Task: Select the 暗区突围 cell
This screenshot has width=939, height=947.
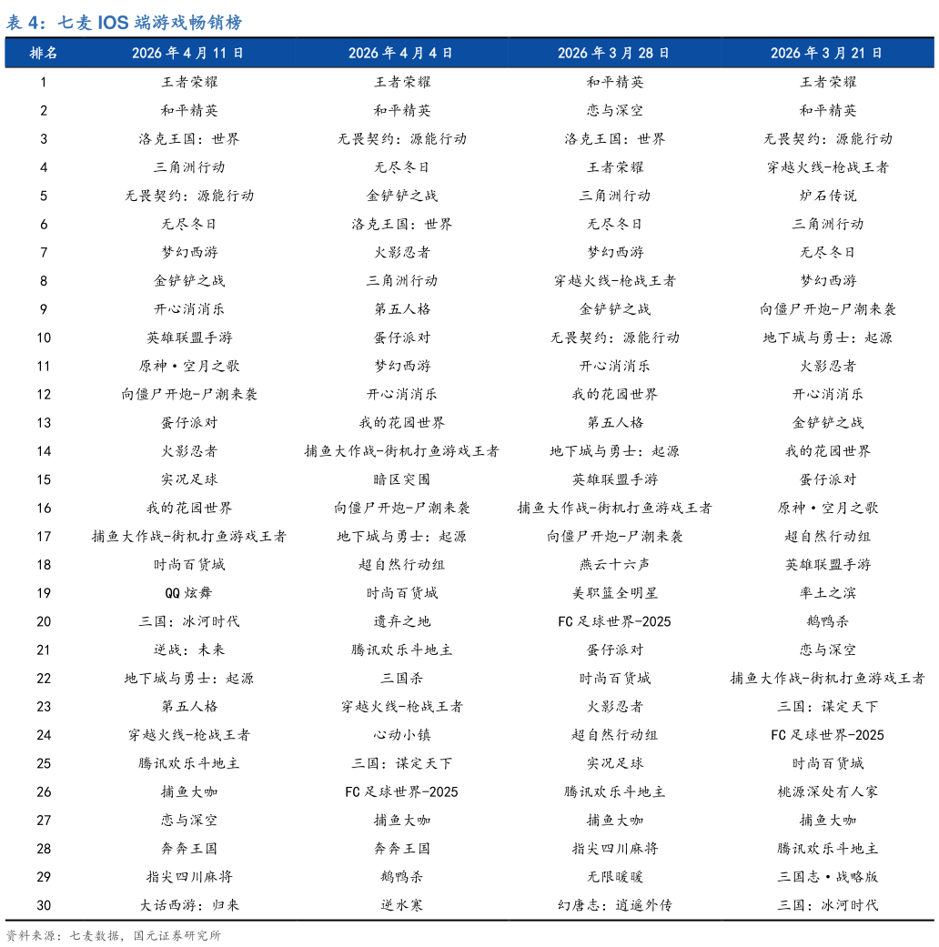Action: coord(402,479)
